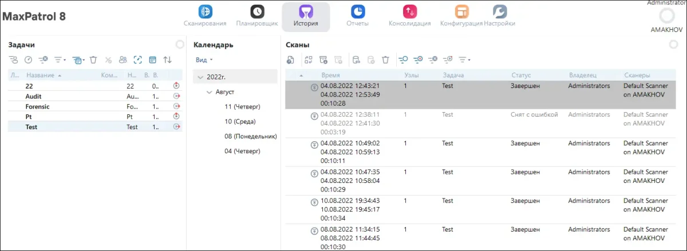Switch to the Планировщик tab
The image size is (687, 251).
coord(257,11)
